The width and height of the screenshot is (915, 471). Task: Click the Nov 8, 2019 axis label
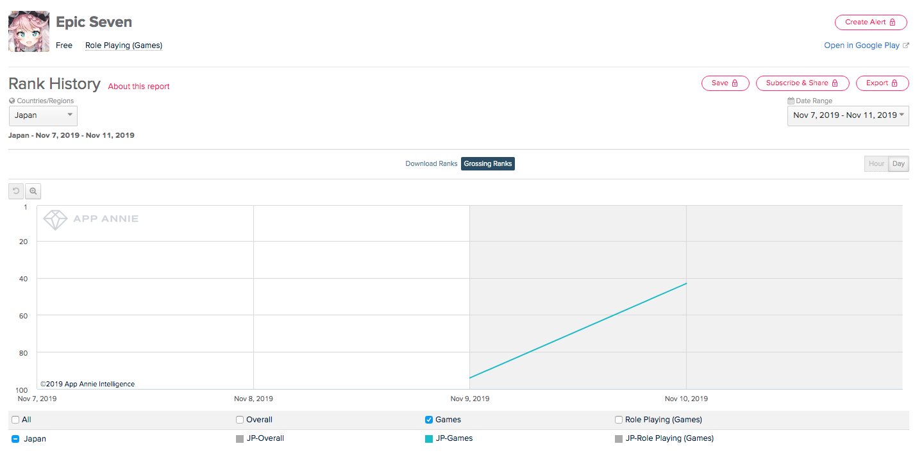(253, 399)
